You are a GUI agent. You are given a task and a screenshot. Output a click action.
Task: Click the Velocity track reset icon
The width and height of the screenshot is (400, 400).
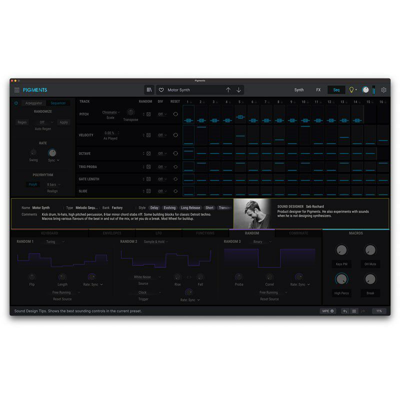click(x=175, y=135)
